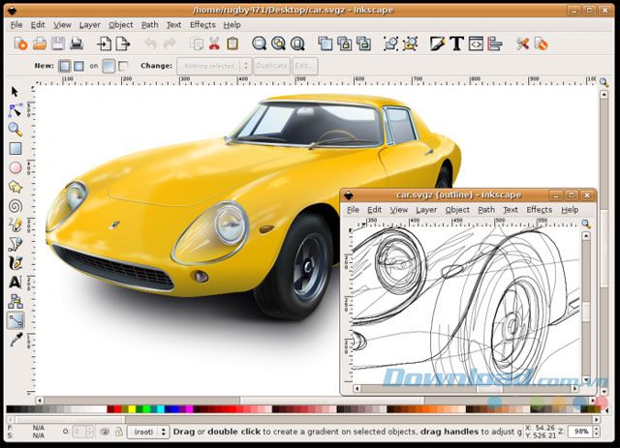Open View menu in outline window
The height and width of the screenshot is (448, 620).
pos(398,210)
